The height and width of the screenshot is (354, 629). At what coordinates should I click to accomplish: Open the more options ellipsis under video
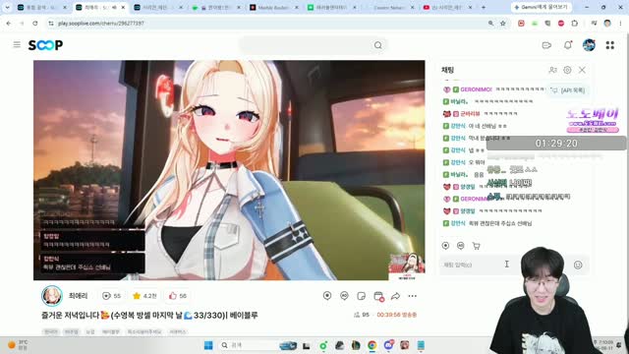pyautogui.click(x=413, y=296)
